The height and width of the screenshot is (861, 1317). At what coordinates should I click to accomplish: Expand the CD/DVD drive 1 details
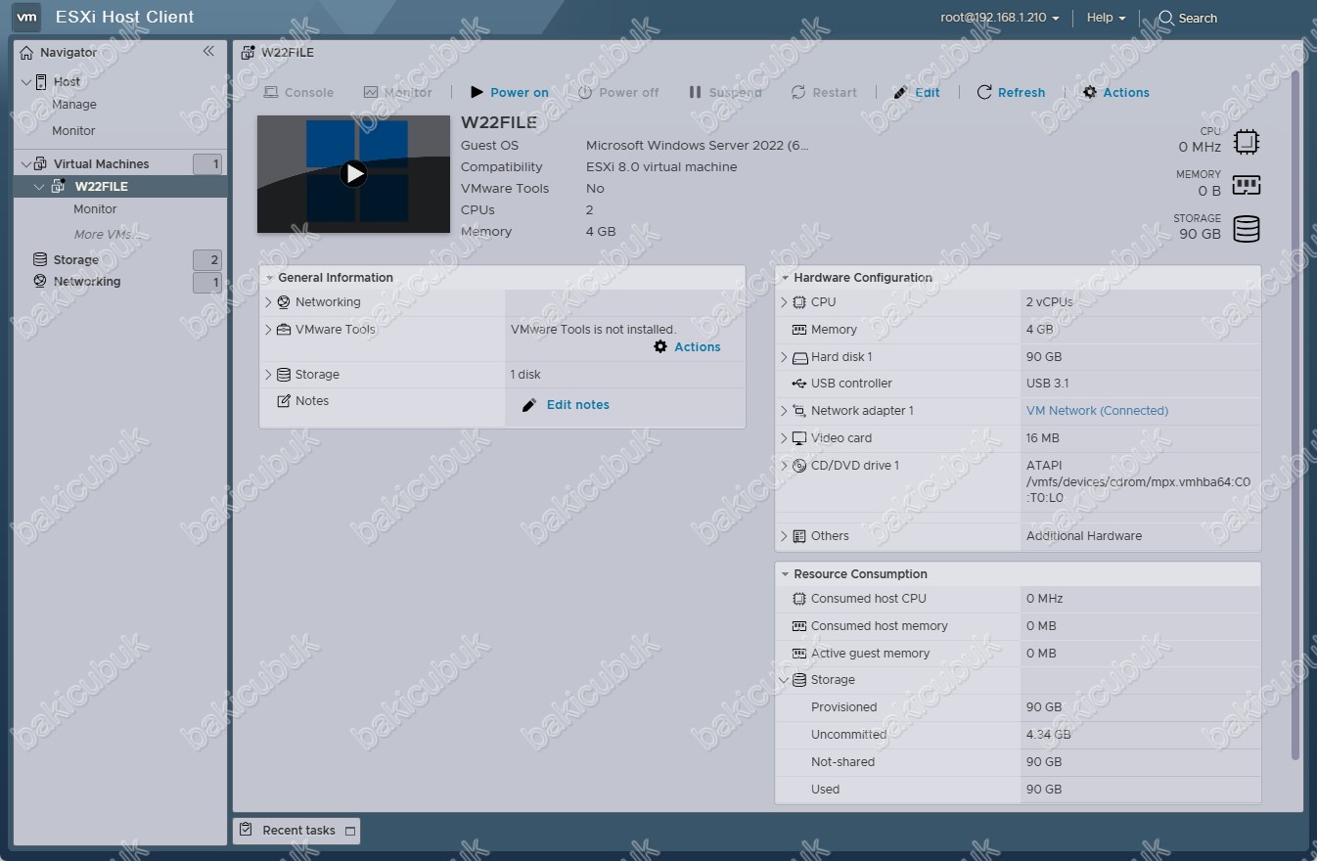784,466
